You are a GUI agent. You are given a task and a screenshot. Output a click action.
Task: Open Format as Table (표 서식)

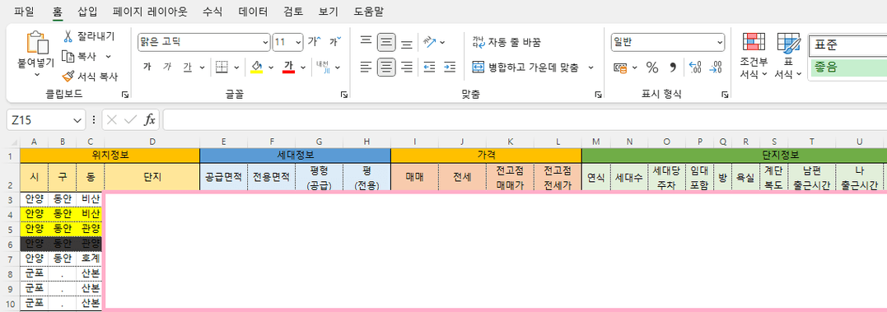tap(788, 55)
